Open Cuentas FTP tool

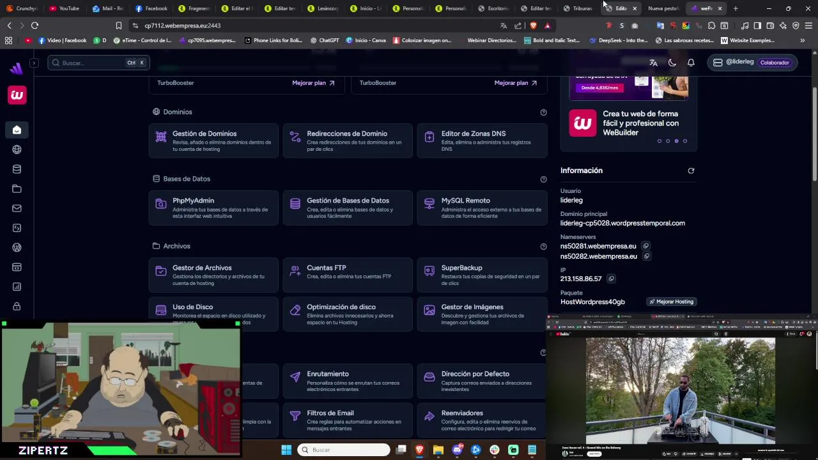click(348, 275)
